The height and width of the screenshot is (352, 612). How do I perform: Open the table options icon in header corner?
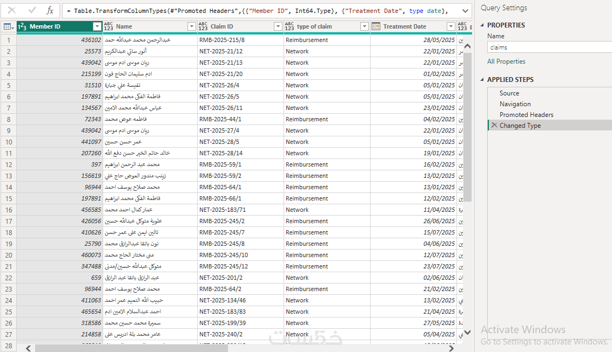pyautogui.click(x=8, y=26)
